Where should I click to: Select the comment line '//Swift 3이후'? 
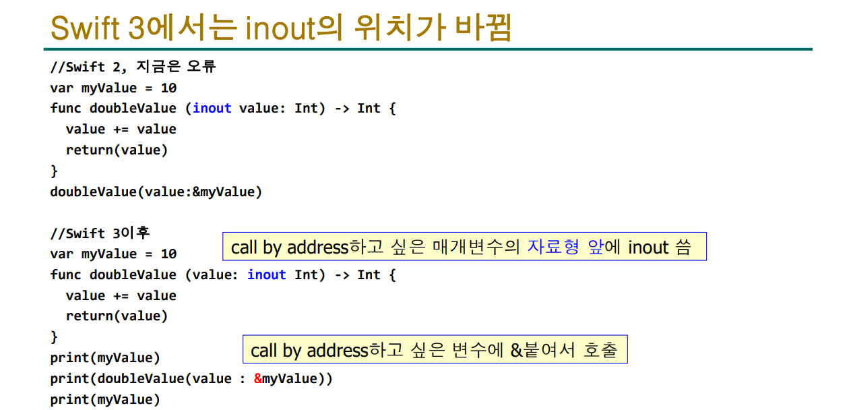[x=100, y=233]
